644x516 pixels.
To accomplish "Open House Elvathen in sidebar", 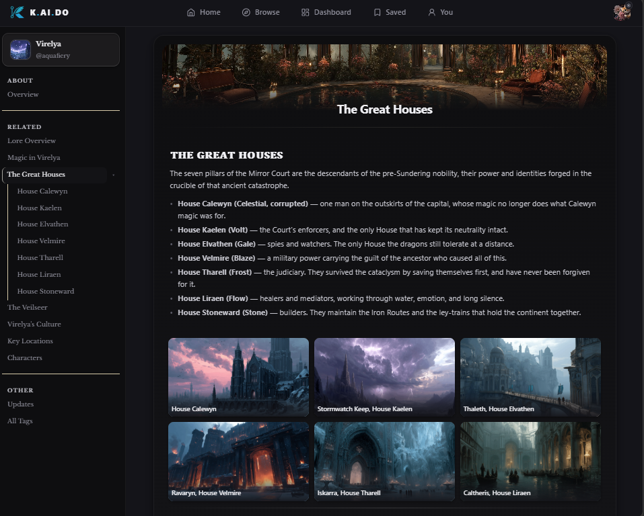I will pyautogui.click(x=42, y=224).
